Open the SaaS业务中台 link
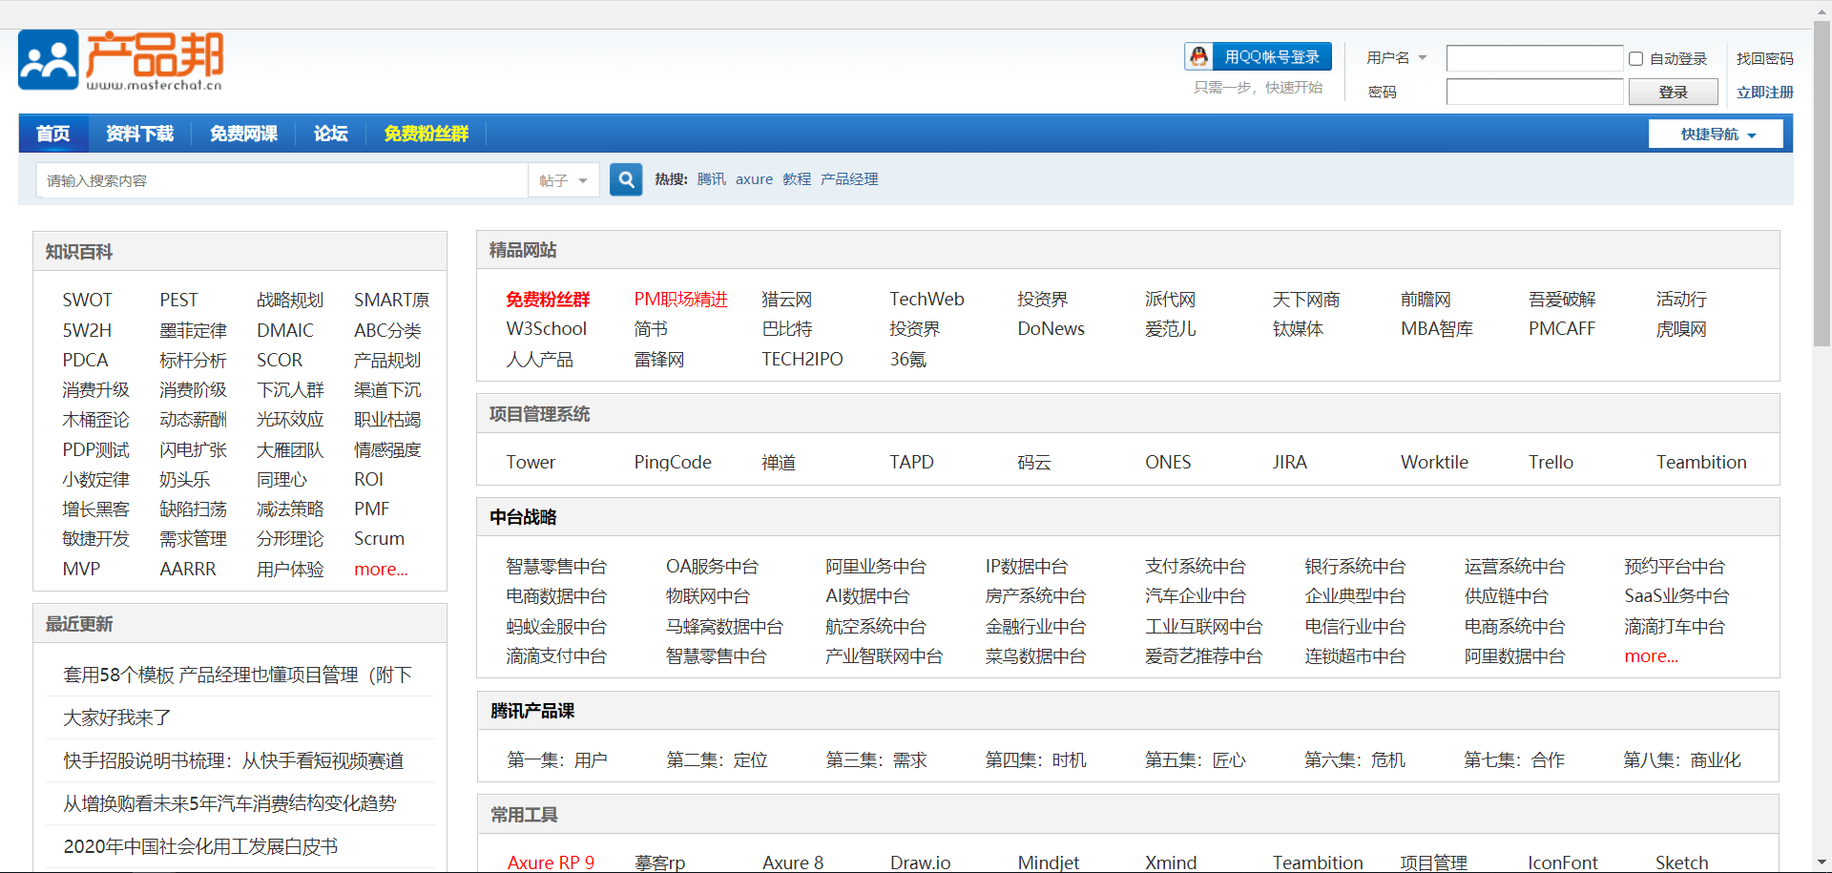The height and width of the screenshot is (873, 1832). click(x=1676, y=595)
